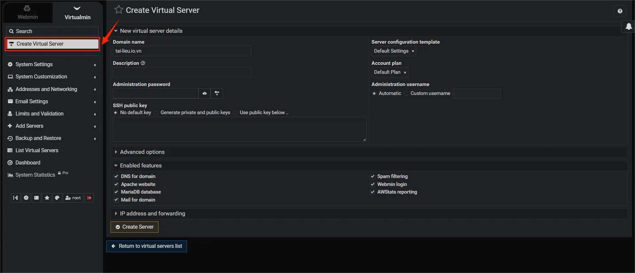Click the Email Settings arrow chevron
This screenshot has width=635, height=273.
click(x=95, y=102)
